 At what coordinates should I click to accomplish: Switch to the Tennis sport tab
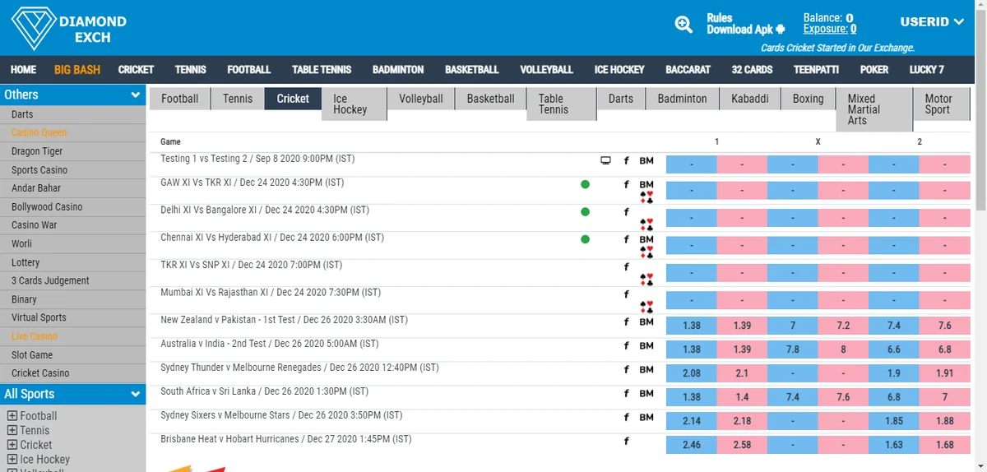[238, 99]
